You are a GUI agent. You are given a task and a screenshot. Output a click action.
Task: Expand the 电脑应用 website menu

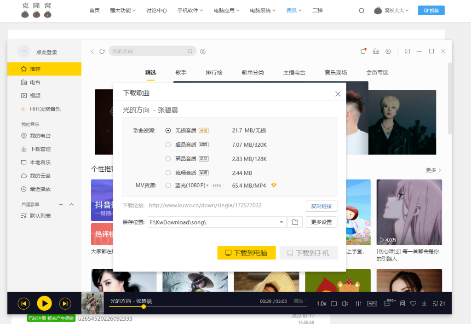pyautogui.click(x=226, y=11)
